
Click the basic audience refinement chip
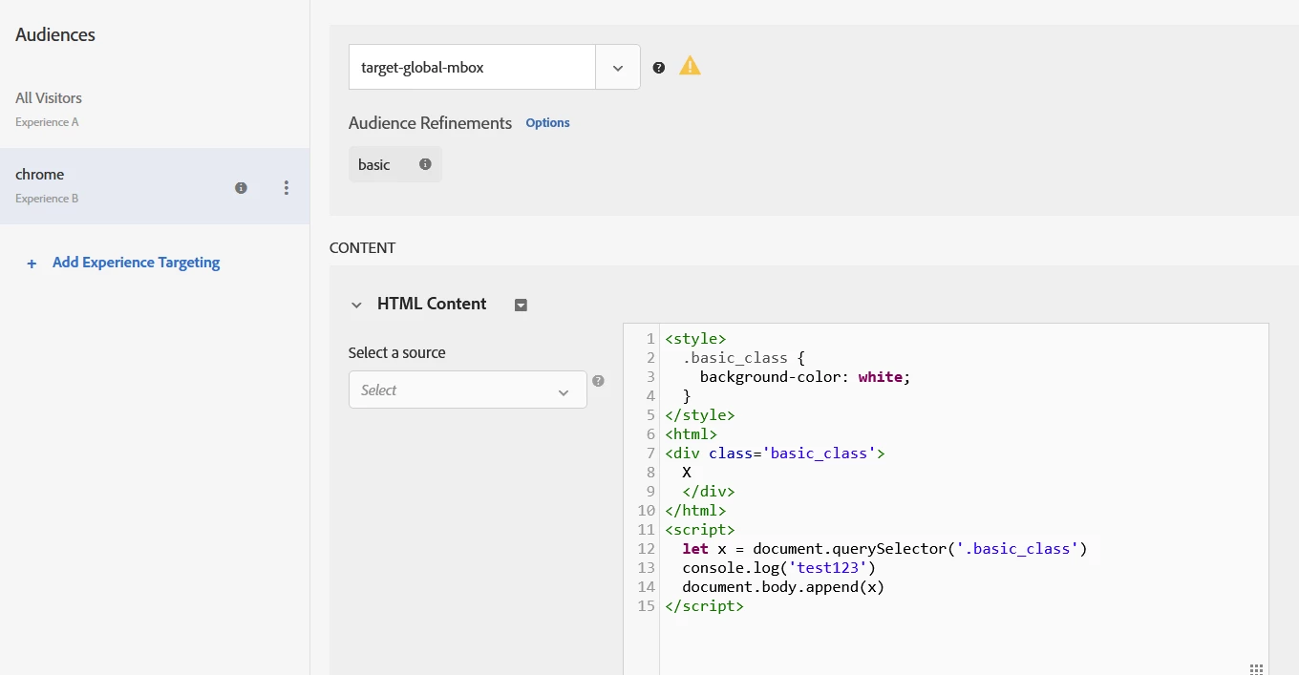(x=394, y=164)
